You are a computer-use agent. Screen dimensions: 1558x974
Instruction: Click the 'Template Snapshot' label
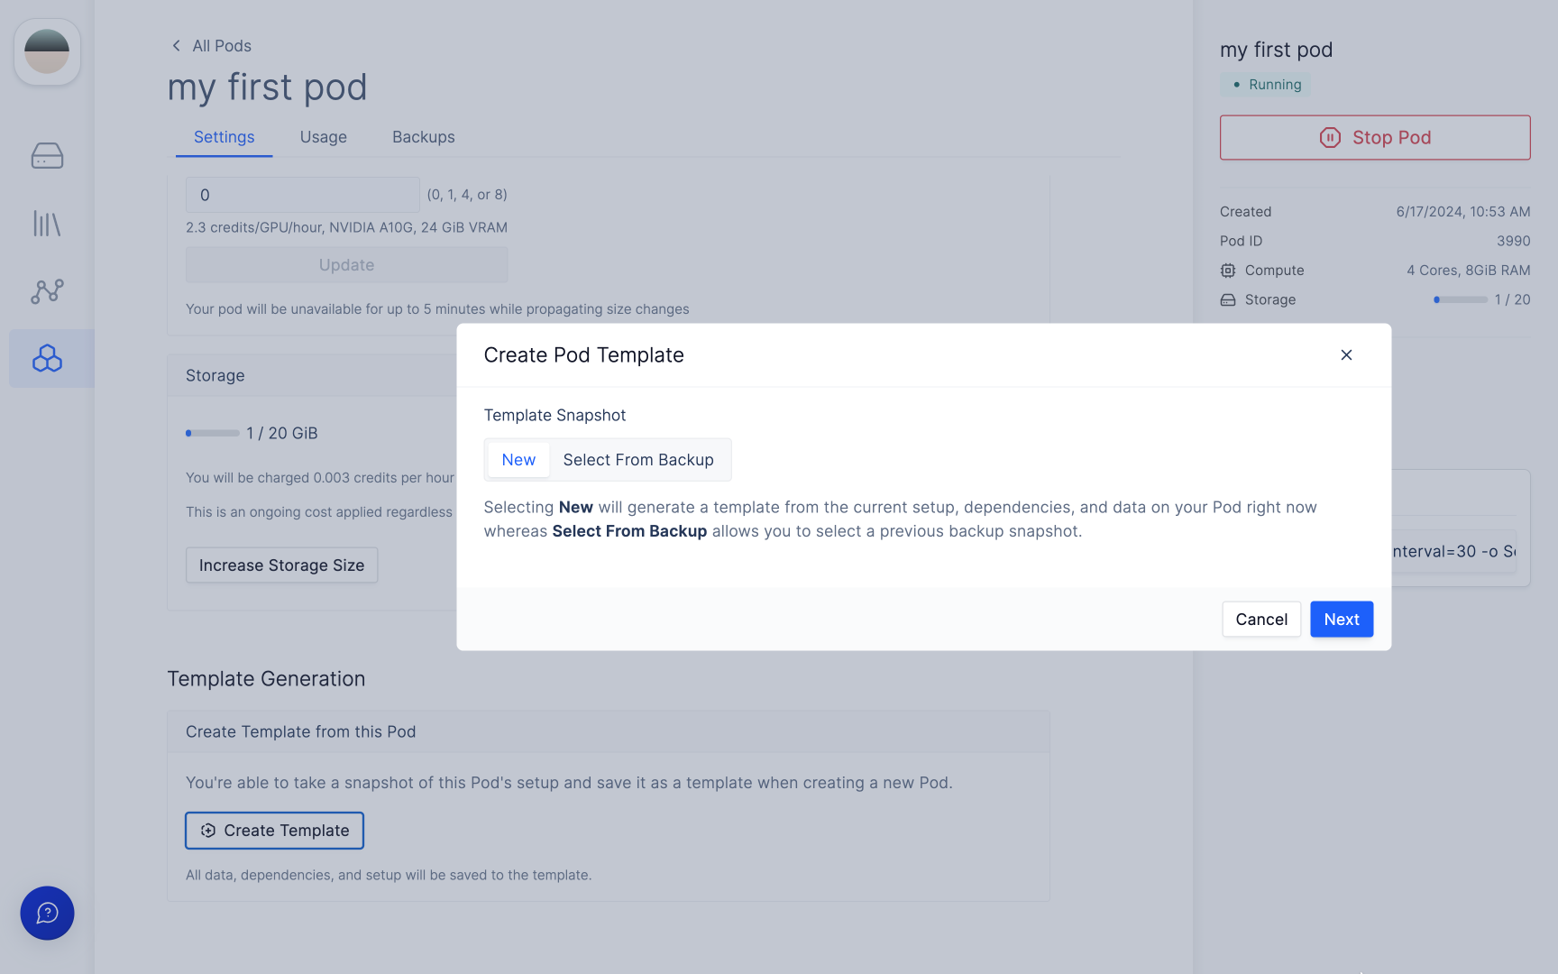[x=554, y=415]
